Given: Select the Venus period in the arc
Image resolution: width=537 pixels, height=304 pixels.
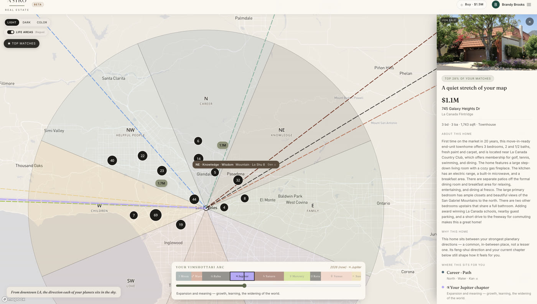Looking at the screenshot, I should point(336,276).
